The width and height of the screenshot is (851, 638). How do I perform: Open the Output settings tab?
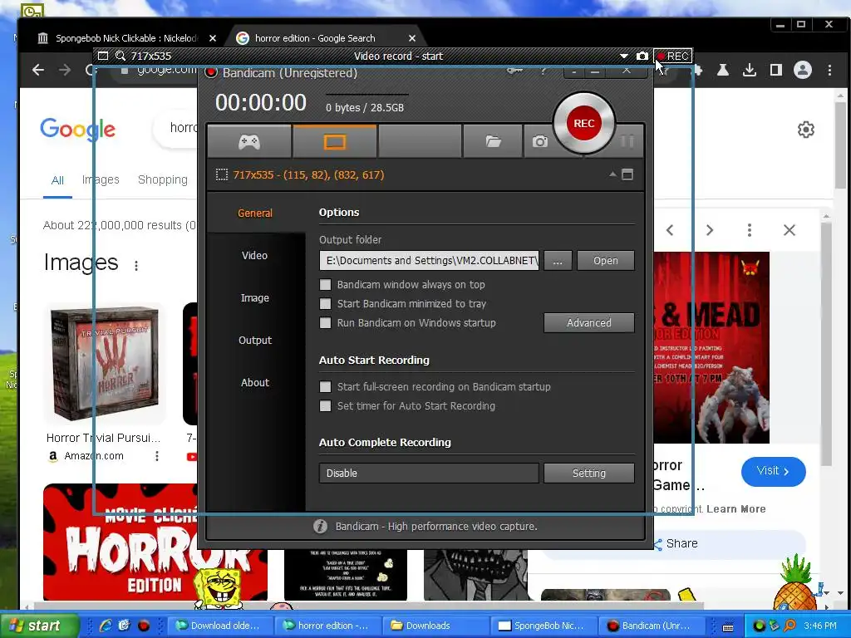254,340
